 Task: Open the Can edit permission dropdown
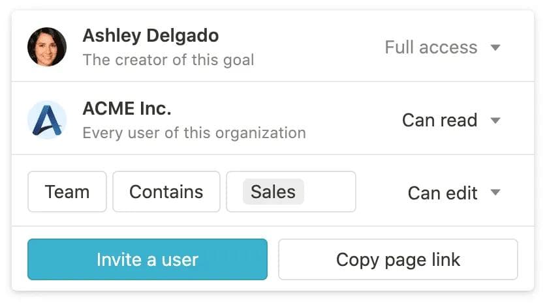[443, 193]
